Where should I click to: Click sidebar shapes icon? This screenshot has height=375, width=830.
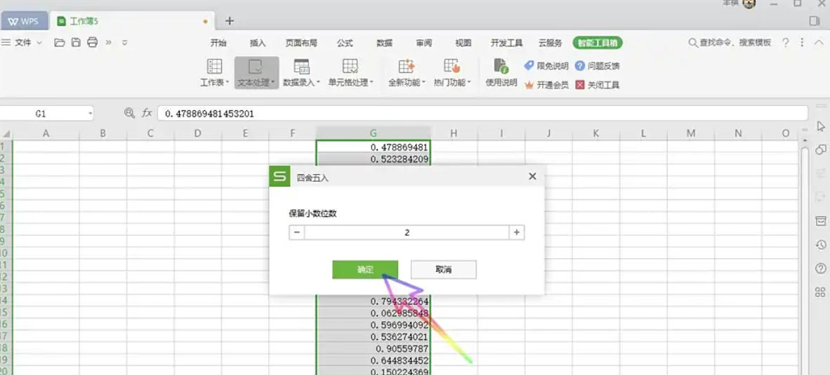[x=820, y=150]
